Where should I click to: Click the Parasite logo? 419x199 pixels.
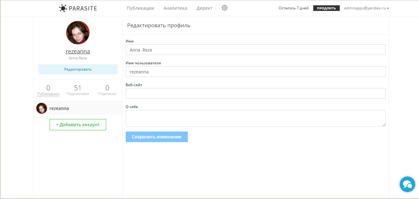[78, 8]
